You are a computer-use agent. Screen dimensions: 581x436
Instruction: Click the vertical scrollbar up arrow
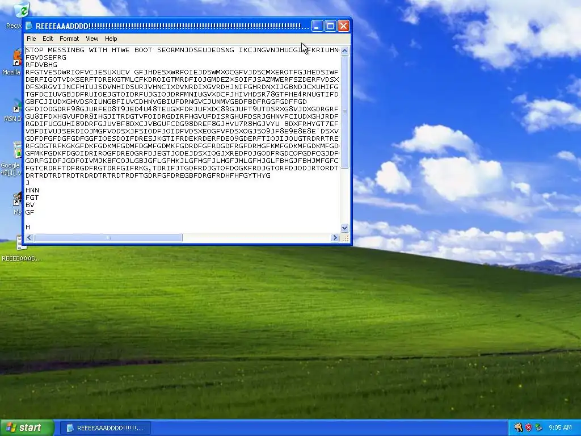[344, 51]
